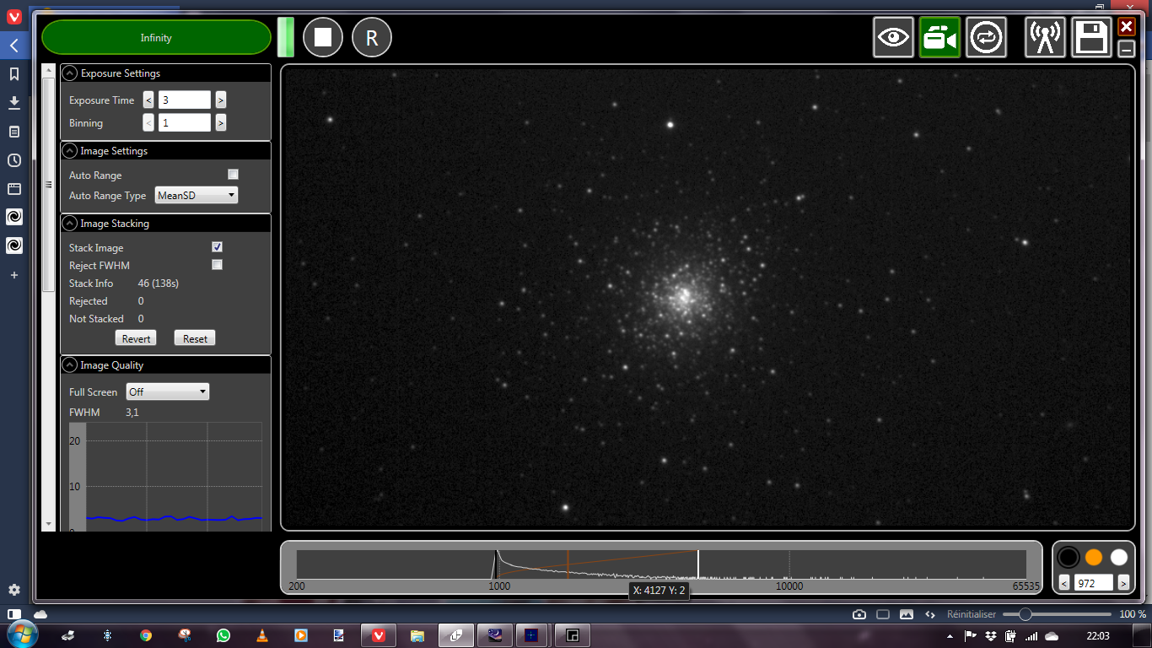Open the Vivaldi Downloads panel
Screen dimensions: 1152x648
[14, 103]
